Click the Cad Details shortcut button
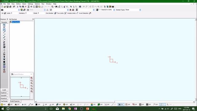Image resolution: width=197 pixels, height=111 pixels. (x=4, y=101)
